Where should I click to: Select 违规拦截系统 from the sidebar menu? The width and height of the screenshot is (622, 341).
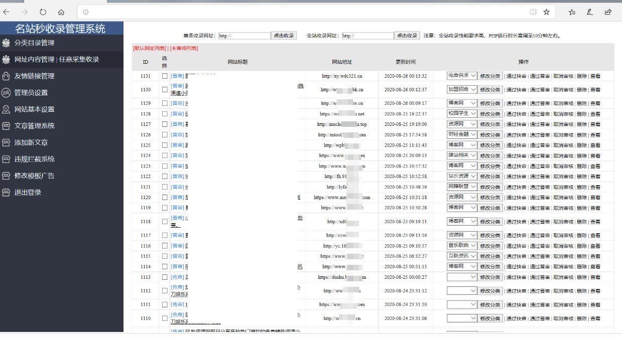coord(34,159)
